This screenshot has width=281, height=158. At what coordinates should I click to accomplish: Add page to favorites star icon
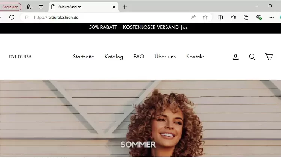tap(205, 17)
